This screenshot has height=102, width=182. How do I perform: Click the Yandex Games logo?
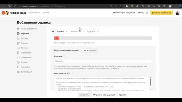[14, 13]
